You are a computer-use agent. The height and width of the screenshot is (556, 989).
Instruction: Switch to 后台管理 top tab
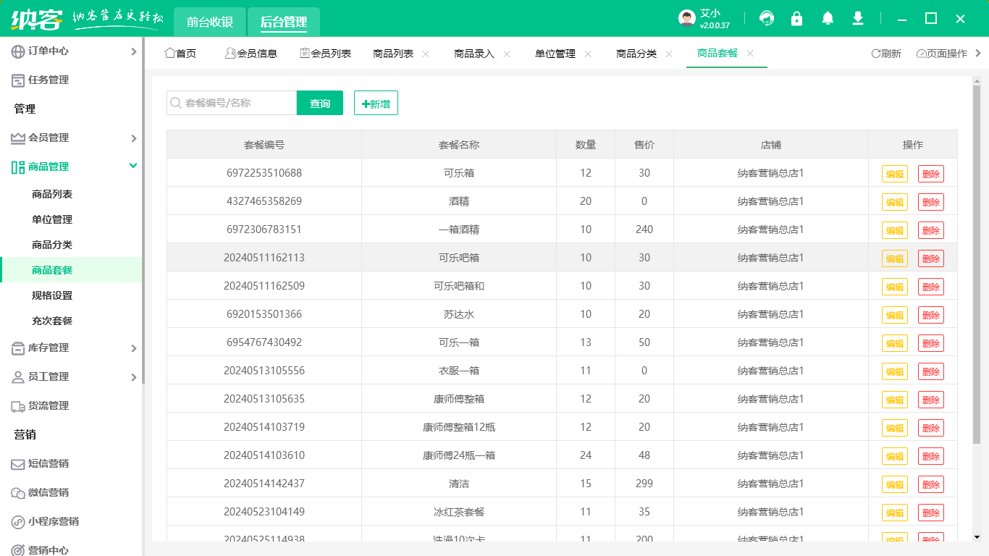point(284,22)
